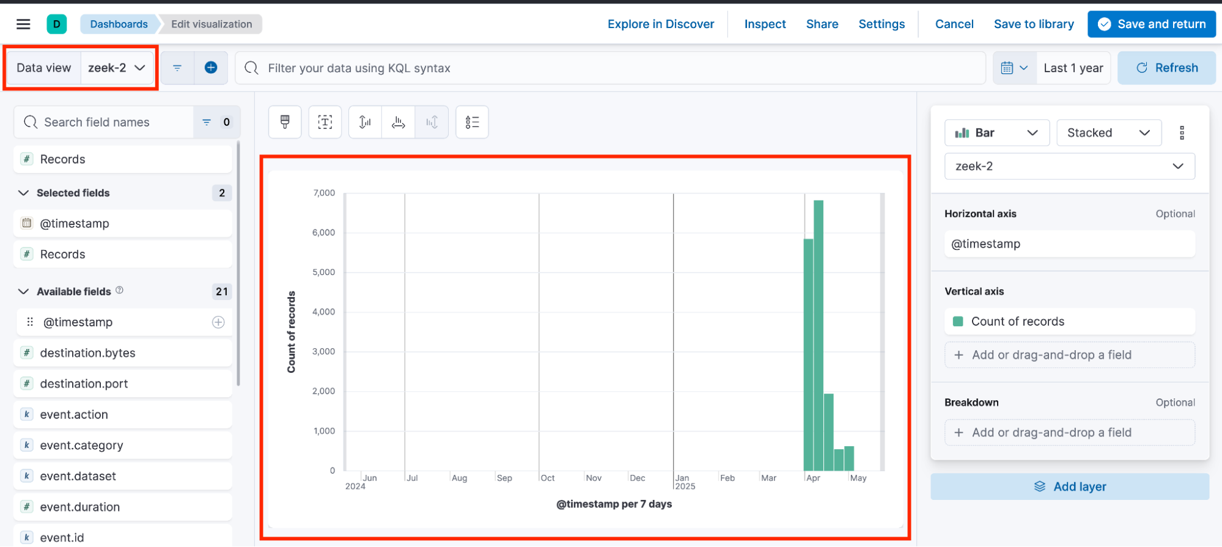Click the keyword icon on event.dataset
The image size is (1222, 547).
coord(27,476)
